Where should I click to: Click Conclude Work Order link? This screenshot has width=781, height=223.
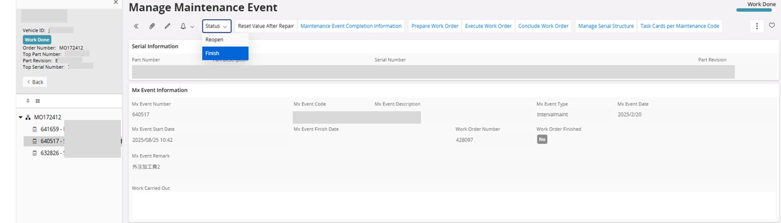click(x=543, y=26)
